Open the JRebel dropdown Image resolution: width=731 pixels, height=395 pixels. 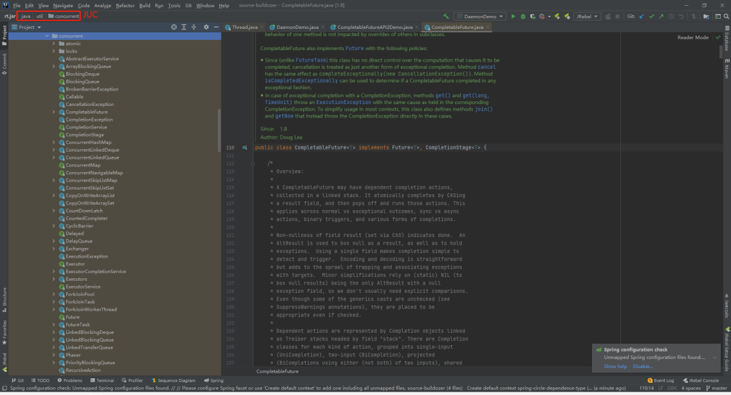[587, 16]
